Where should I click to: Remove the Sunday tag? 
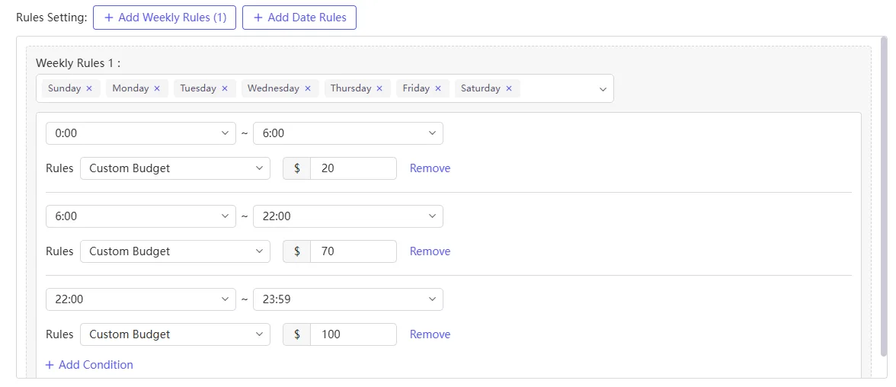(89, 88)
